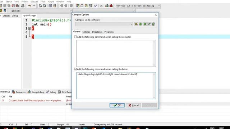Collapse the code fold at line 3
Image resolution: width=230 pixels, height=129 pixels.
click(x=29, y=28)
